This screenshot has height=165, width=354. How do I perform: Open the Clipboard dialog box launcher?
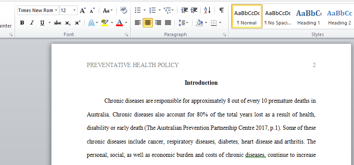pos(11,35)
